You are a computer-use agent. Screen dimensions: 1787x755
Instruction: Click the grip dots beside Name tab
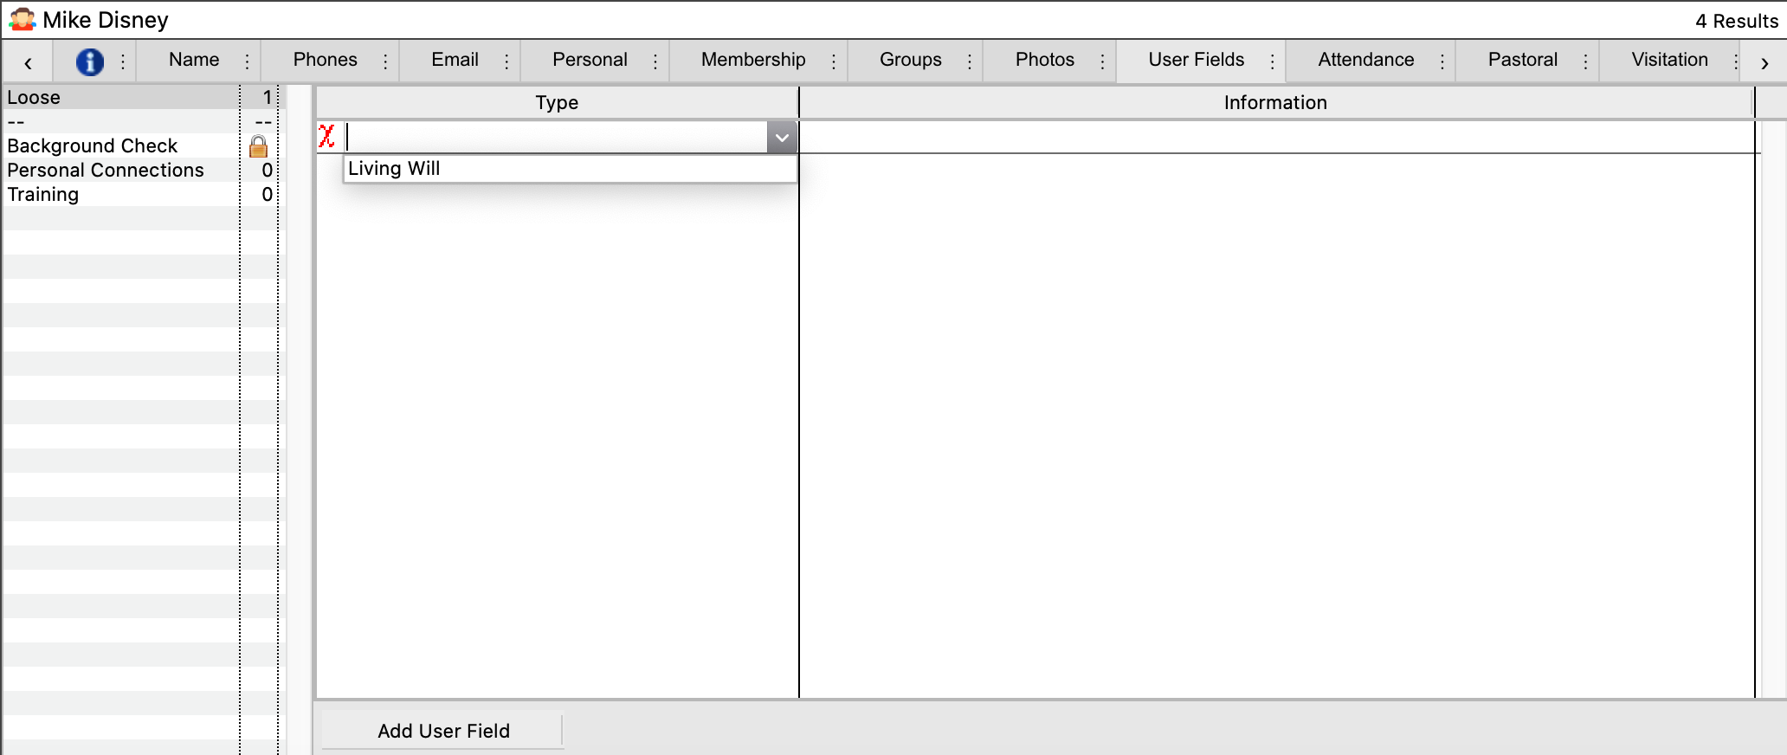coord(248,61)
